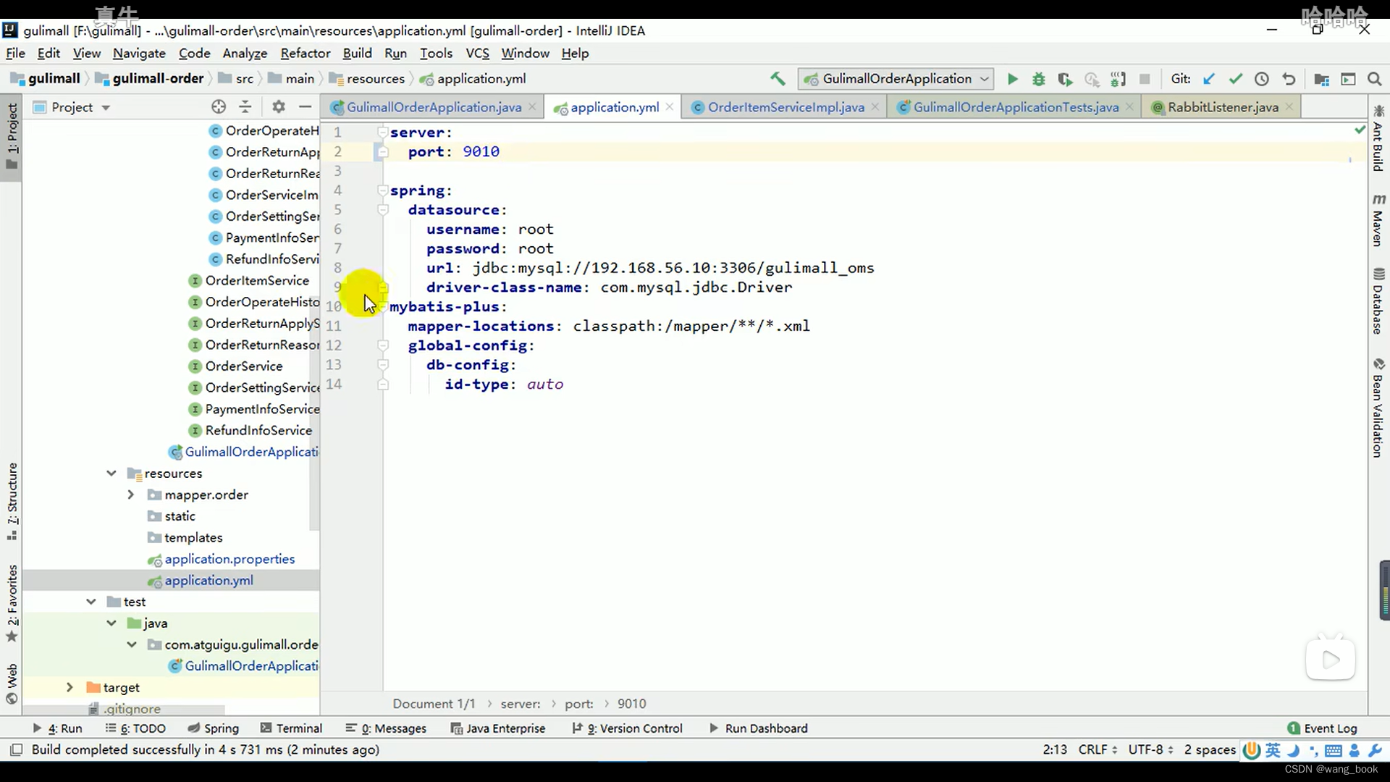This screenshot has width=1390, height=782.
Task: Toggle the Structure tool window
Action: click(x=12, y=501)
